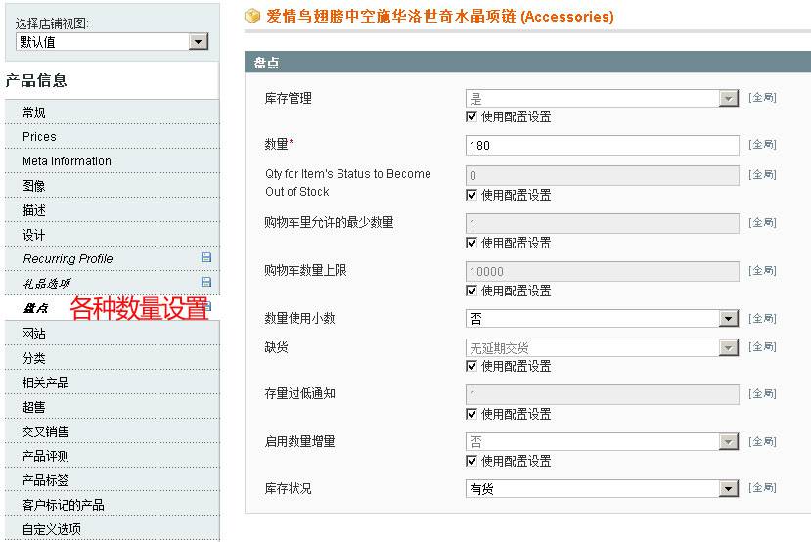The width and height of the screenshot is (811, 542).
Task: Select the 分类 tab
Action: click(34, 358)
